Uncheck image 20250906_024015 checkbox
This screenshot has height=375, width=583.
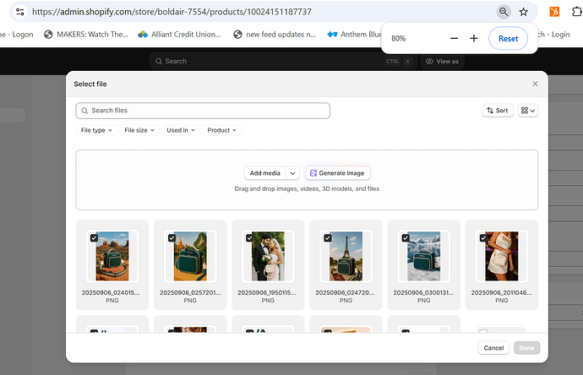pyautogui.click(x=94, y=238)
